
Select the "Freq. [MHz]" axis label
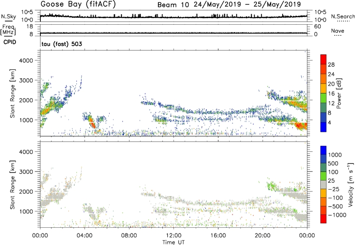pyautogui.click(x=8, y=30)
